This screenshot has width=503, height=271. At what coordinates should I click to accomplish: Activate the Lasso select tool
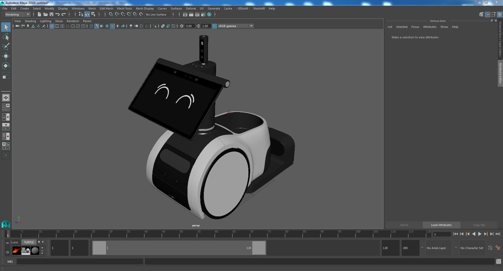point(6,37)
